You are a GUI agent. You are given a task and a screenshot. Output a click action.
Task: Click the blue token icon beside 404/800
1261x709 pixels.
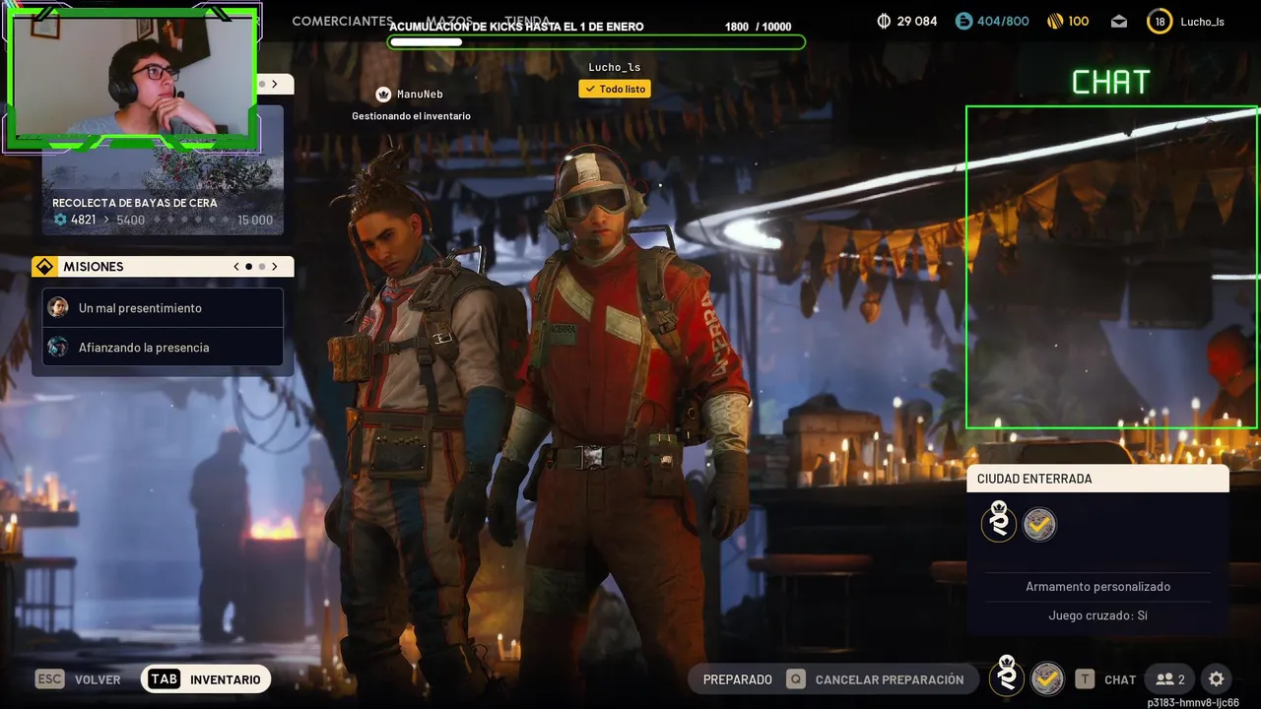point(963,21)
